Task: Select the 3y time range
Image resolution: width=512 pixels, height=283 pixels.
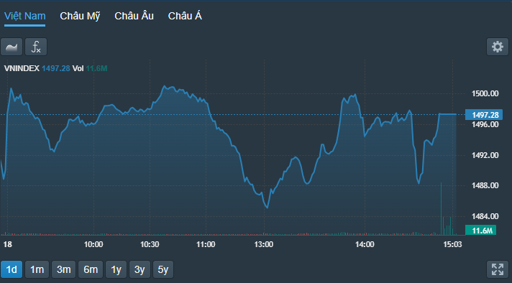Action: pyautogui.click(x=140, y=269)
